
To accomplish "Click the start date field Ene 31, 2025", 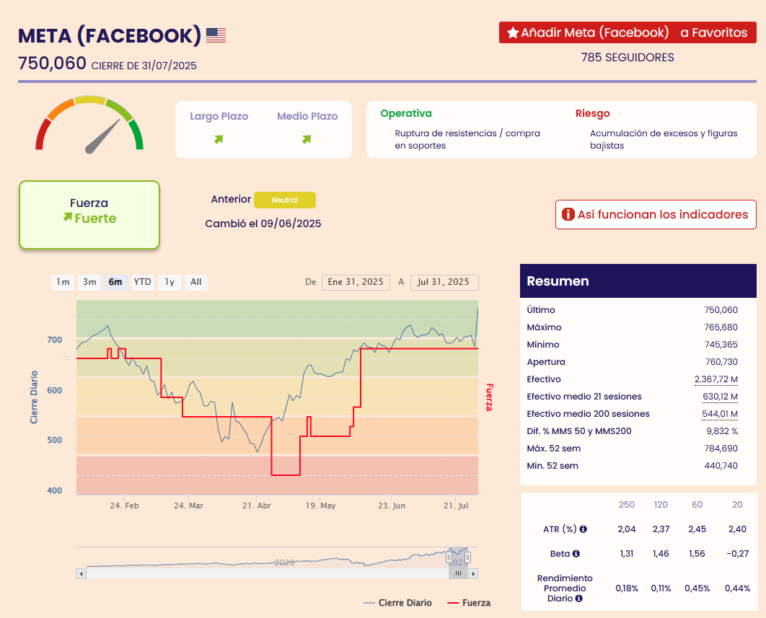I will point(356,283).
